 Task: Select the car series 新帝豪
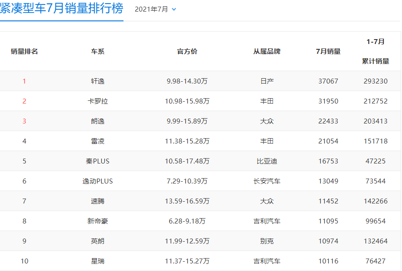[98, 221]
